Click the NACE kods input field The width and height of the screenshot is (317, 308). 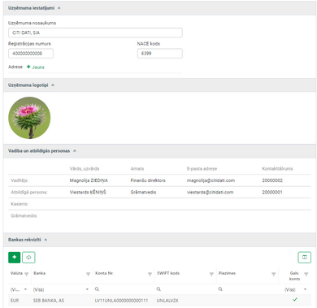(x=160, y=54)
